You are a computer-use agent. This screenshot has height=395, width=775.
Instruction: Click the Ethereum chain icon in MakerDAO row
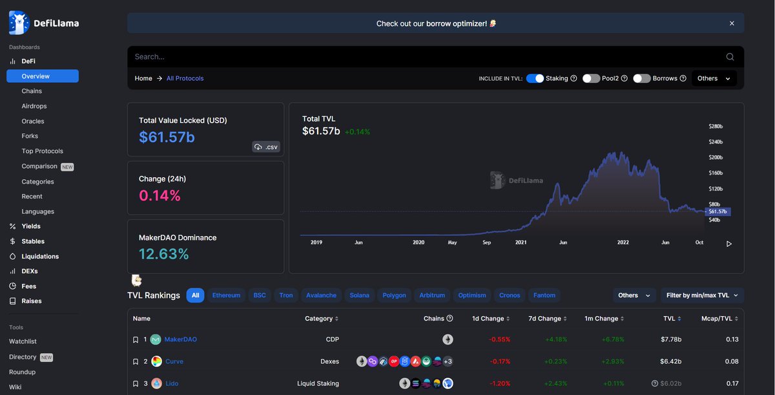coord(448,339)
